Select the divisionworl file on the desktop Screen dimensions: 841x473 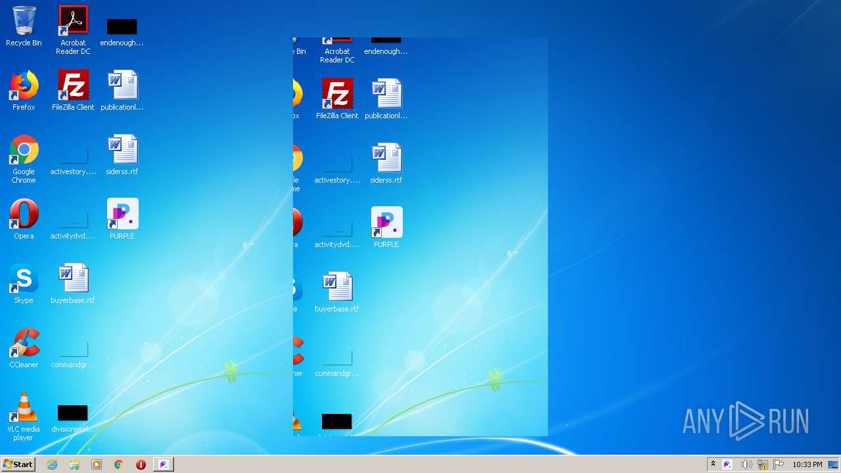(73, 419)
